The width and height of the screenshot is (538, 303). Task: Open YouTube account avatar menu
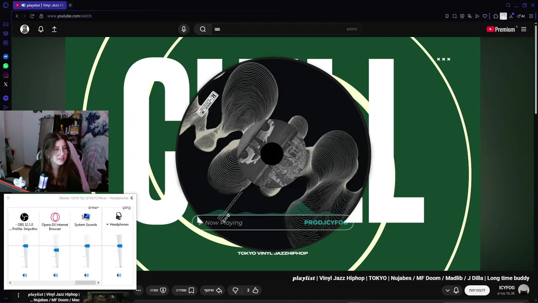click(25, 29)
